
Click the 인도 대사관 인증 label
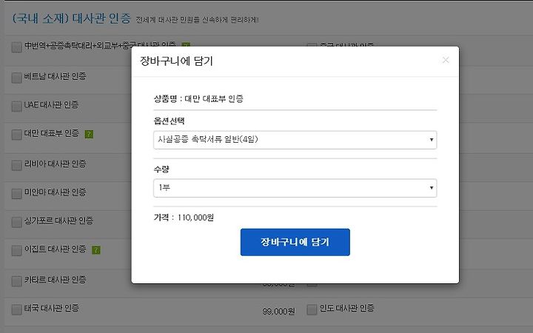(x=346, y=308)
